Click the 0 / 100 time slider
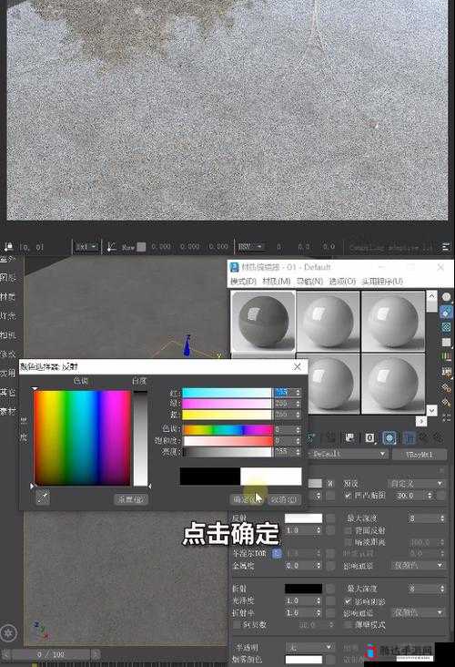Image resolution: width=455 pixels, height=667 pixels. (x=50, y=654)
